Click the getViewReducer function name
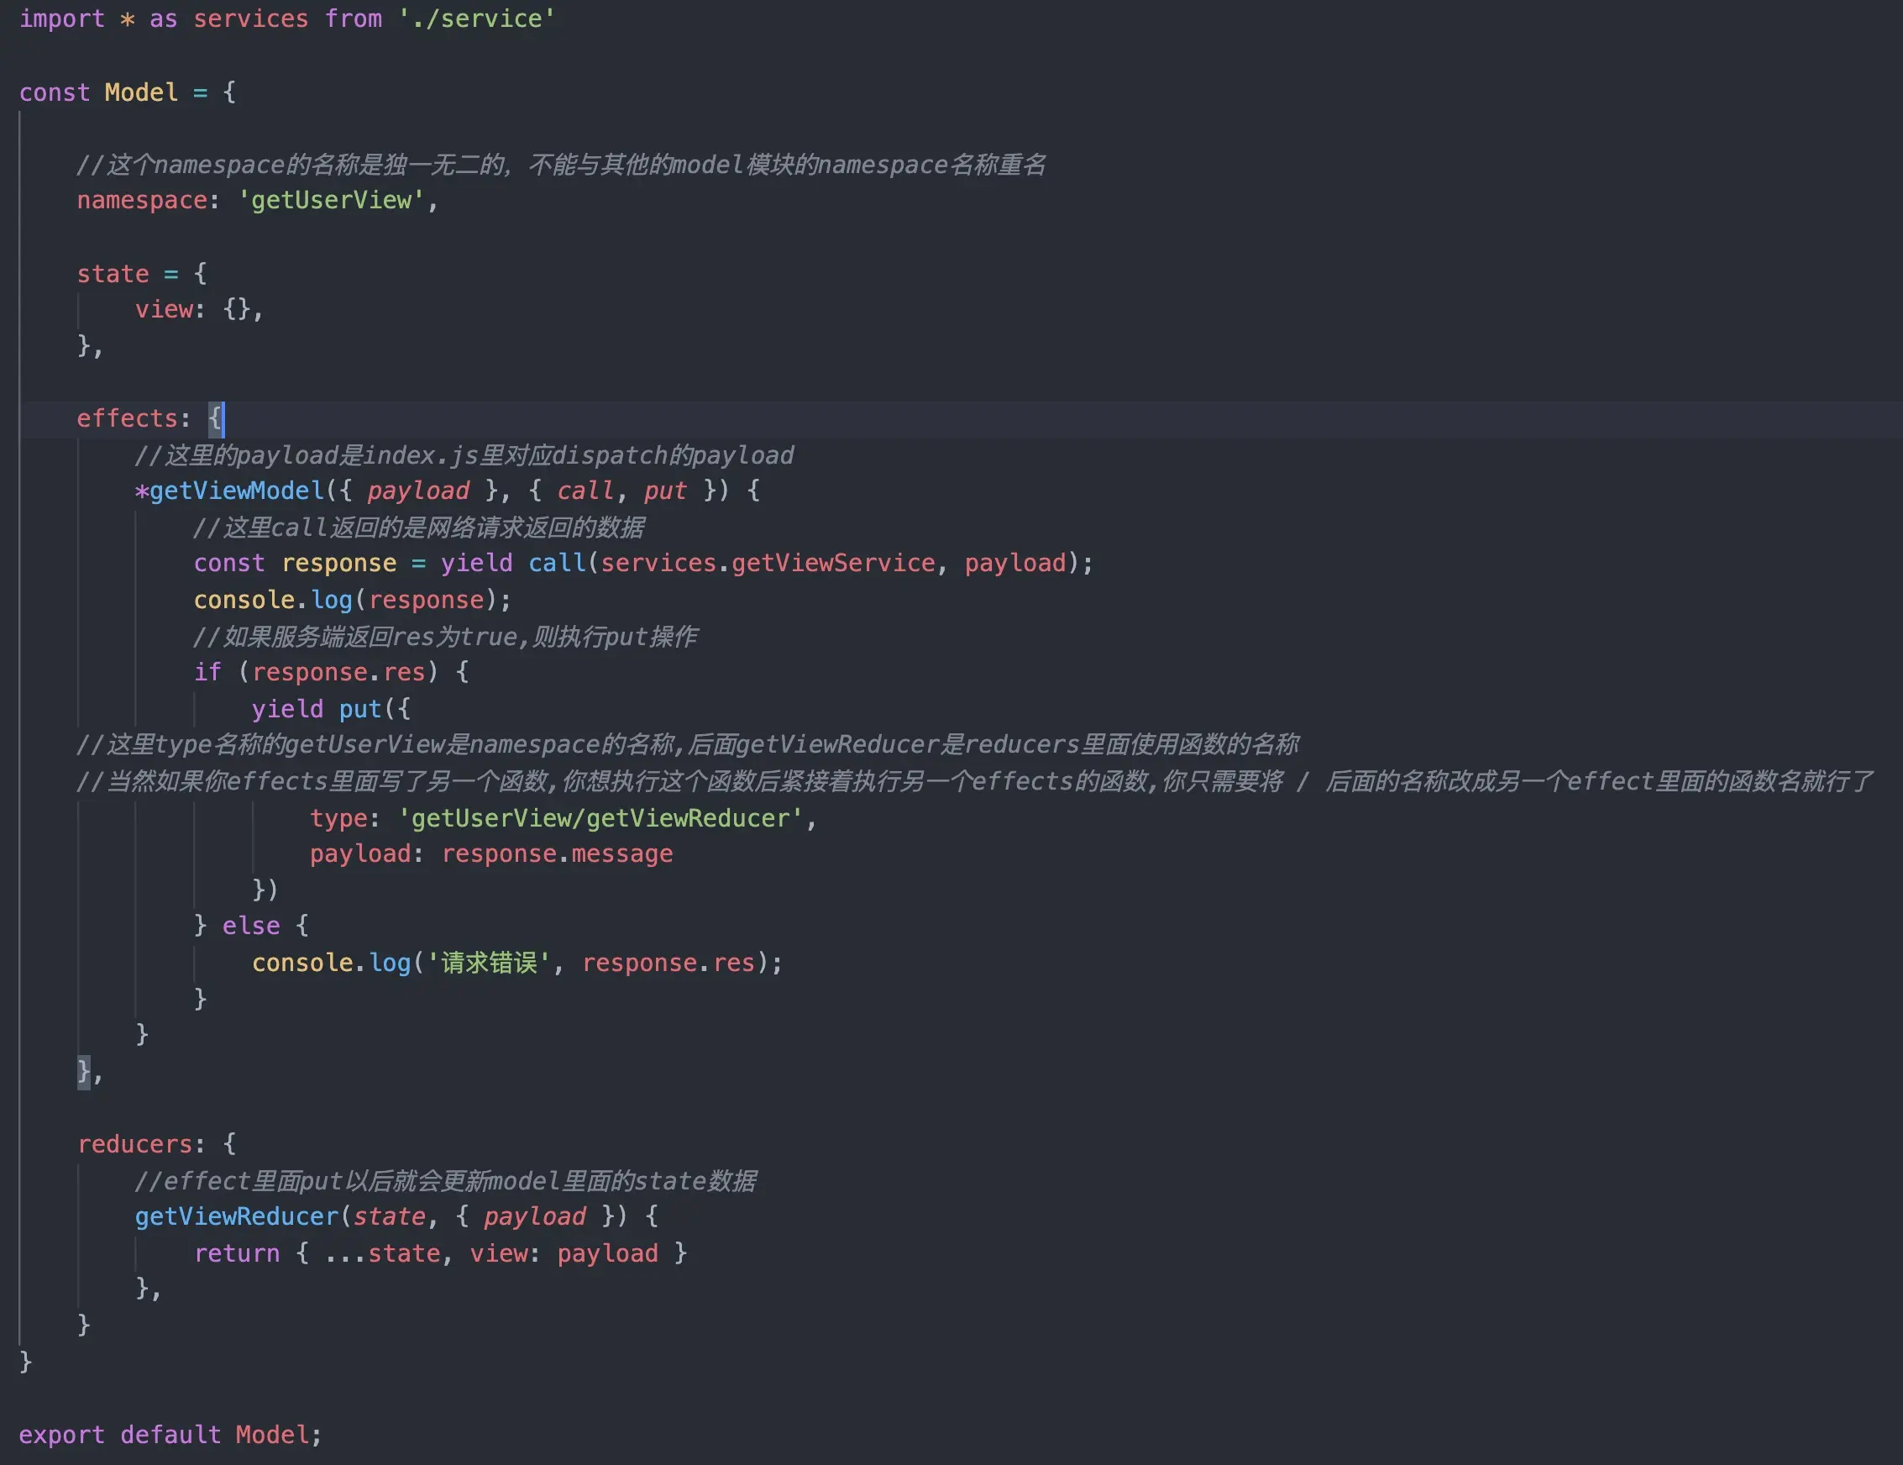This screenshot has width=1903, height=1465. (x=235, y=1216)
